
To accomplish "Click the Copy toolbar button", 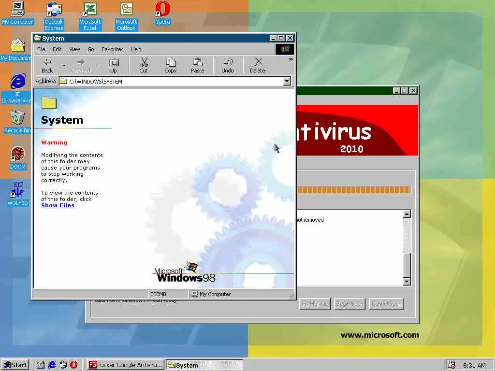I will 171,66.
